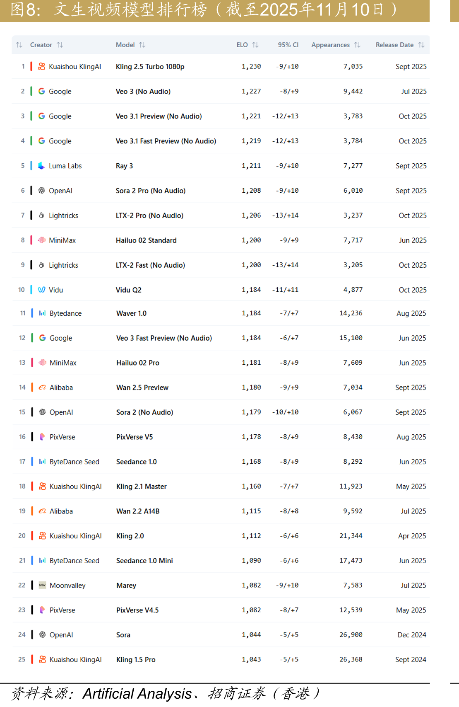Screen dimensions: 459x707
Task: Open the Veo 3.1 Preview (No Audio) entry
Action: tap(159, 116)
